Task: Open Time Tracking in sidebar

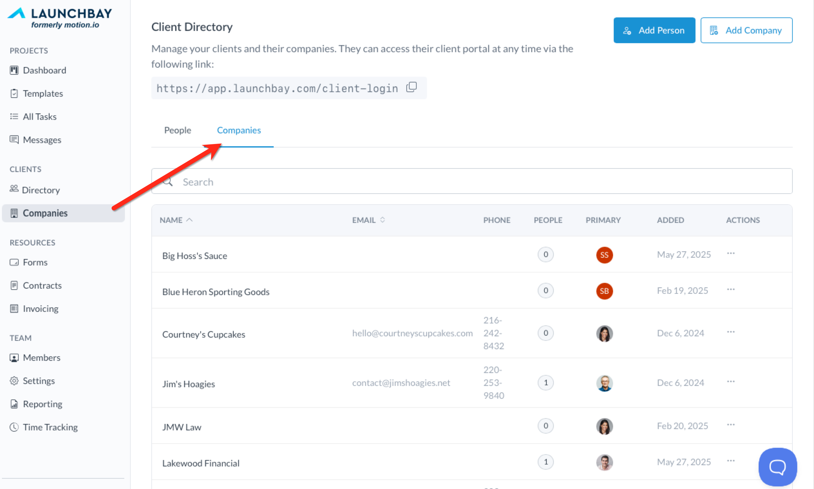Action: click(50, 427)
